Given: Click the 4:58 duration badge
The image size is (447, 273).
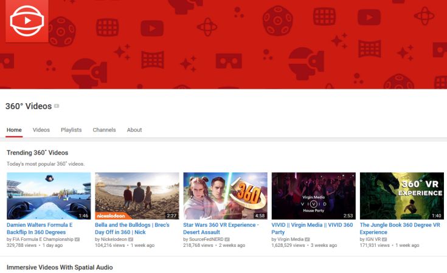Looking at the screenshot, I should click(260, 215).
